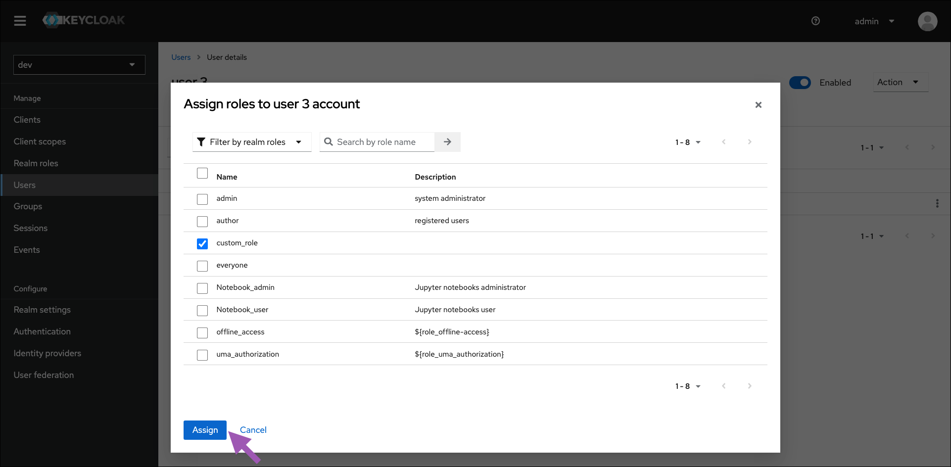Check the offline_access role checkbox
This screenshot has width=951, height=467.
[202, 332]
